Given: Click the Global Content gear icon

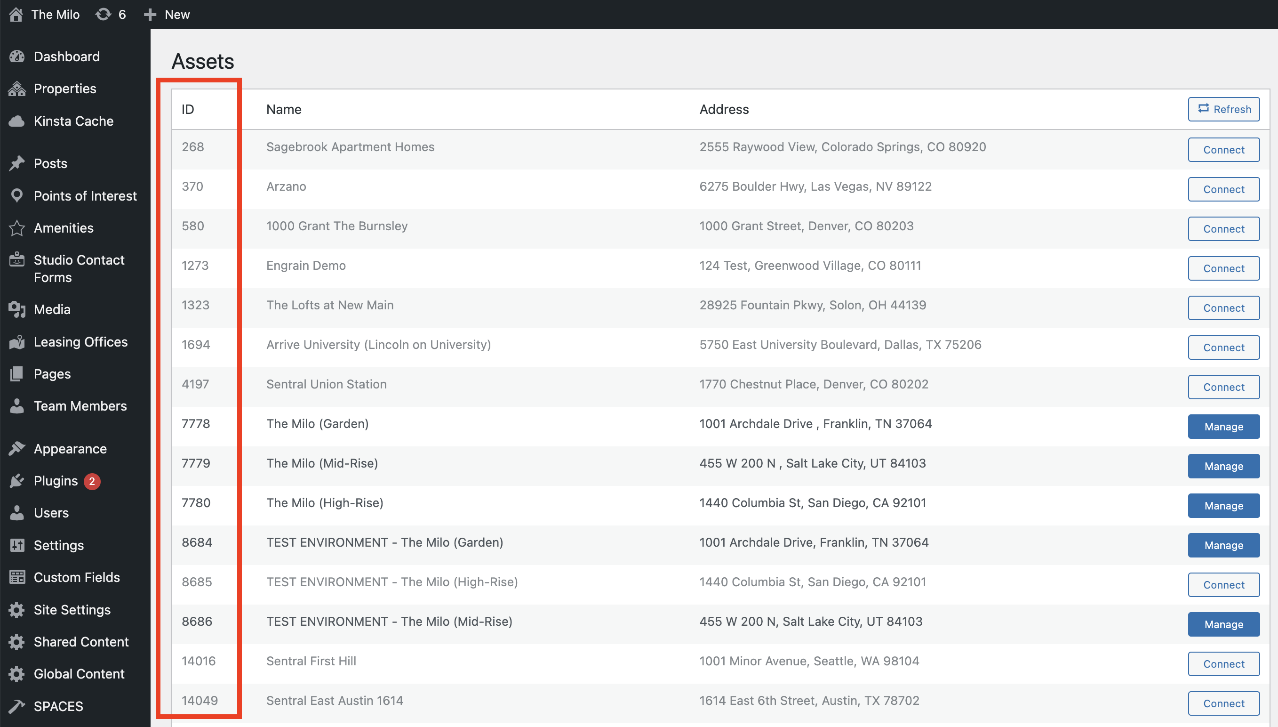Looking at the screenshot, I should [x=17, y=674].
